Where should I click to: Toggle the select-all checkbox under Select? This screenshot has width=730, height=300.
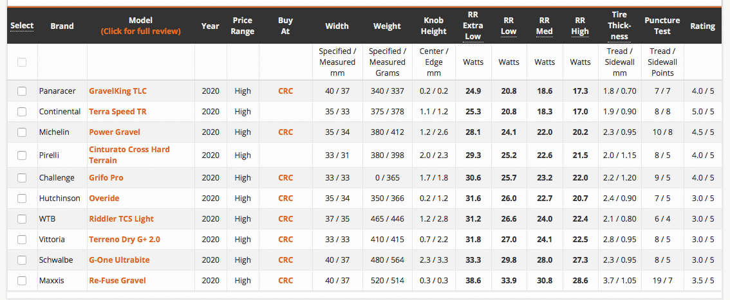point(22,62)
